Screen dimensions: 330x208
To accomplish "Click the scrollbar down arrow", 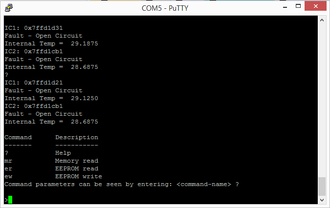I will [x=322, y=200].
